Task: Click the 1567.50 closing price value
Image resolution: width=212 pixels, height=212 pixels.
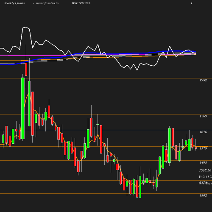Action: 205,170
